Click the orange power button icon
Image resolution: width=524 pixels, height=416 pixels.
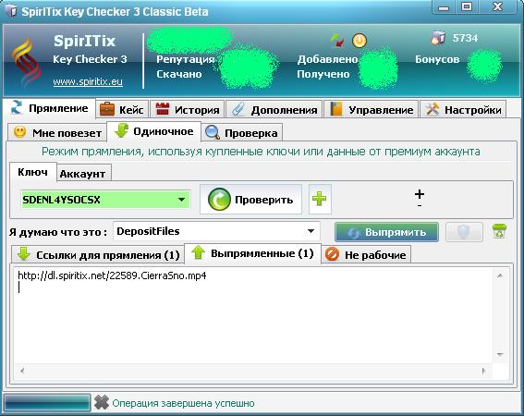coord(359,41)
